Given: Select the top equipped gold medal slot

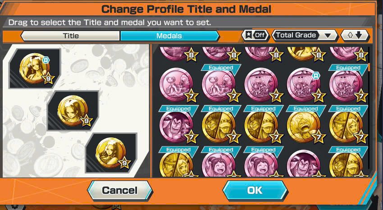Looking at the screenshot, I should 35,68.
